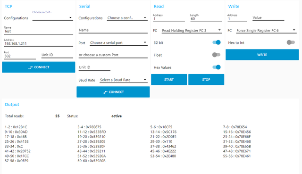Click the Total reads value 55
The height and width of the screenshot is (174, 302).
(x=58, y=116)
